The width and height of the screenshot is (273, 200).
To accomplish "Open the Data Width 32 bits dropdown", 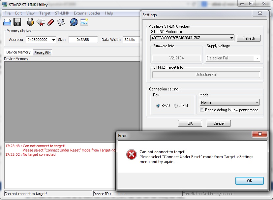I will 132,40.
